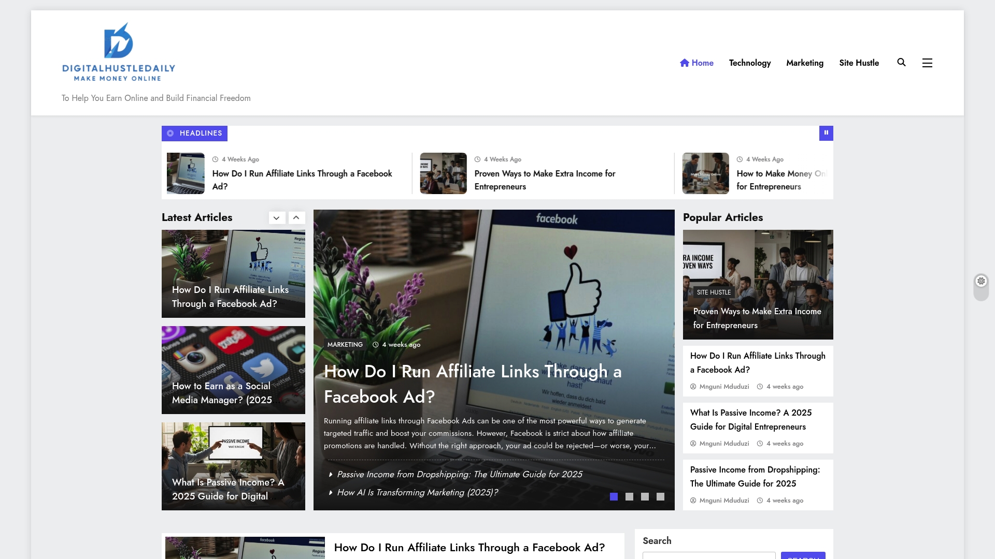Open popular 'What Is Passive Income? A 2025 Guide'
This screenshot has width=995, height=559.
(x=751, y=420)
